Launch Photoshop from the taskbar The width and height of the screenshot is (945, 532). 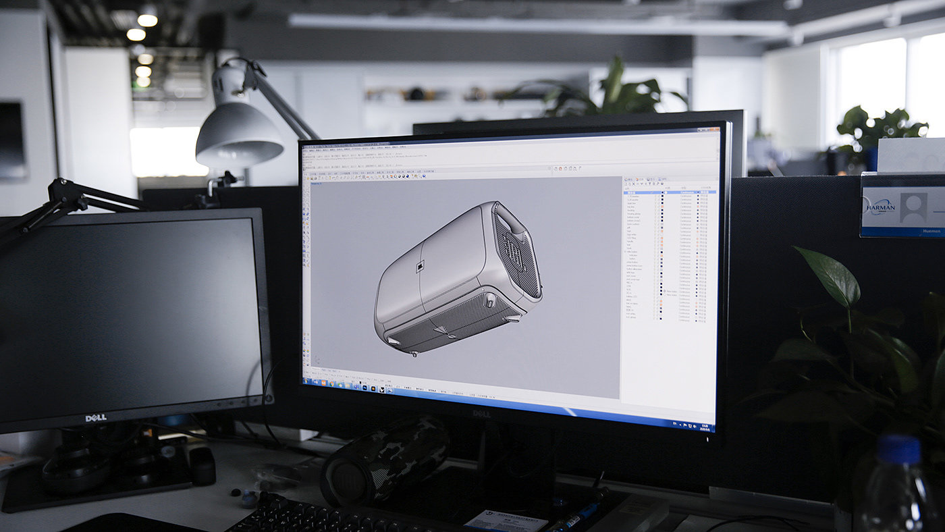pos(365,388)
